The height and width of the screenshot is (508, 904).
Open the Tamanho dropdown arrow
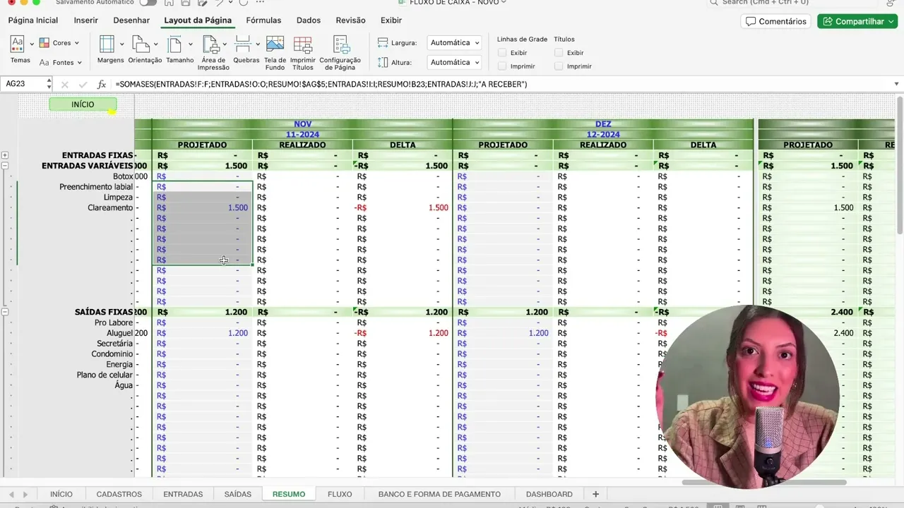pos(190,44)
